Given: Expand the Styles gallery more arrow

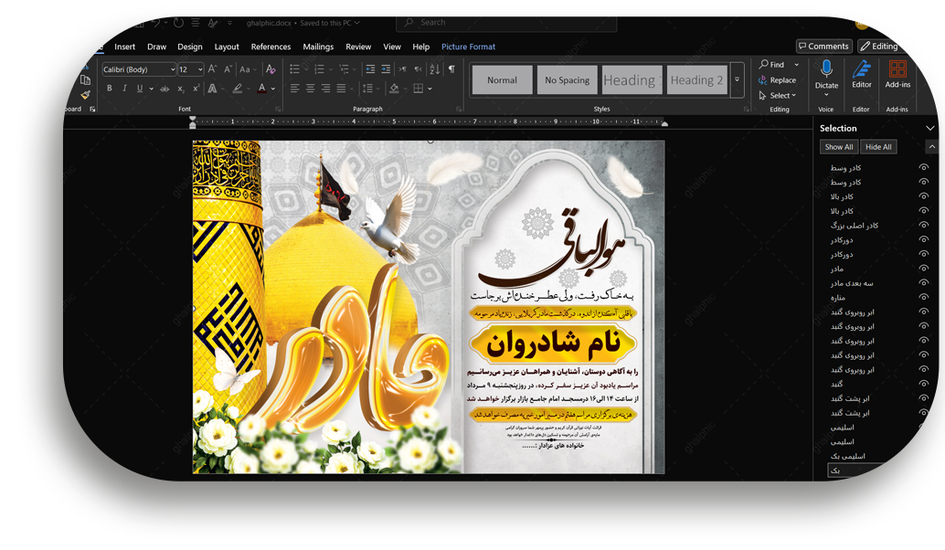Looking at the screenshot, I should click(737, 80).
